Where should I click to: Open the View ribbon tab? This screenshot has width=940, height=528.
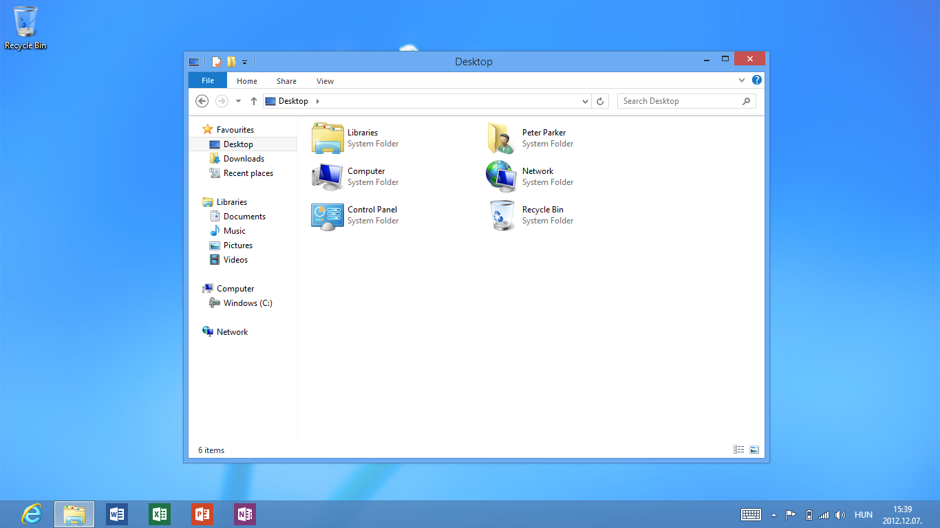tap(325, 81)
